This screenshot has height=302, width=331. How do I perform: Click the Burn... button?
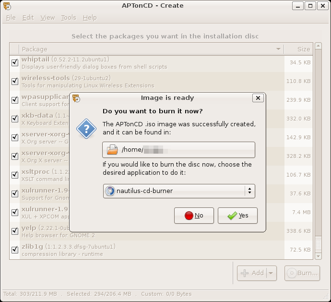[x=302, y=273]
